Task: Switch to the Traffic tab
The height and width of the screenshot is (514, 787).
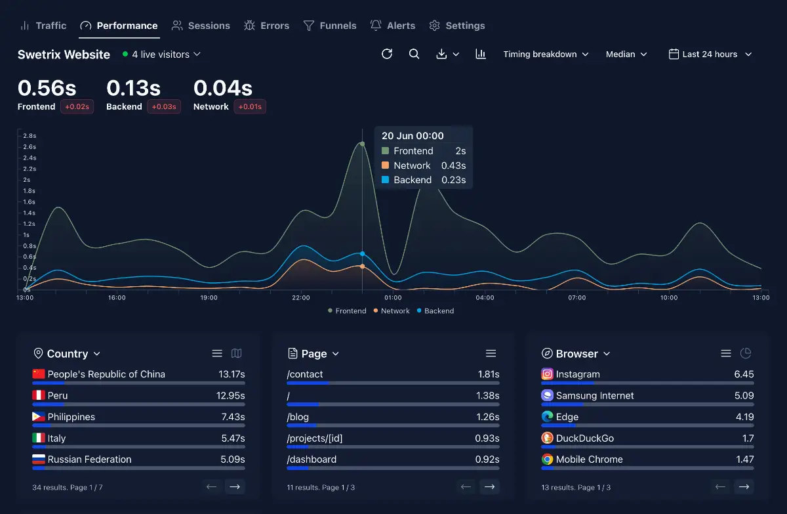Action: tap(43, 26)
